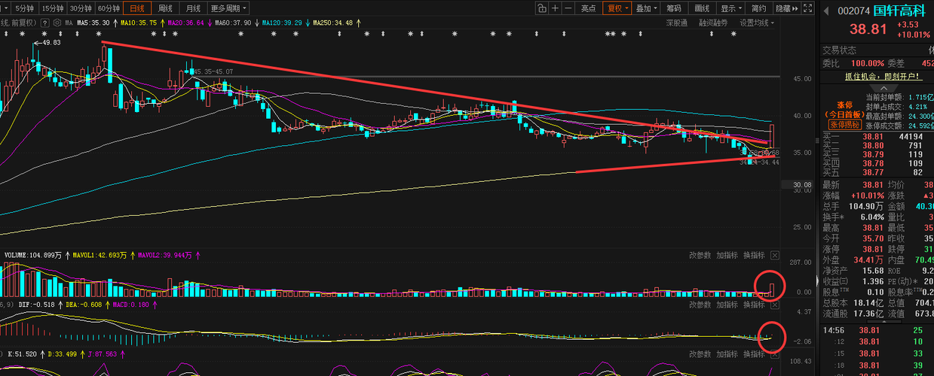Click 换指标 in the VOLUME panel
Viewport: 934px width, 376px height.
click(754, 255)
